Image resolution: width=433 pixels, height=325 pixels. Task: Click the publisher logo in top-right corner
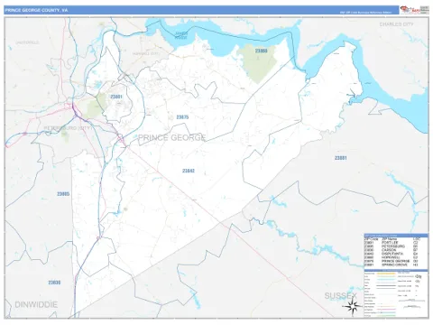pos(415,10)
